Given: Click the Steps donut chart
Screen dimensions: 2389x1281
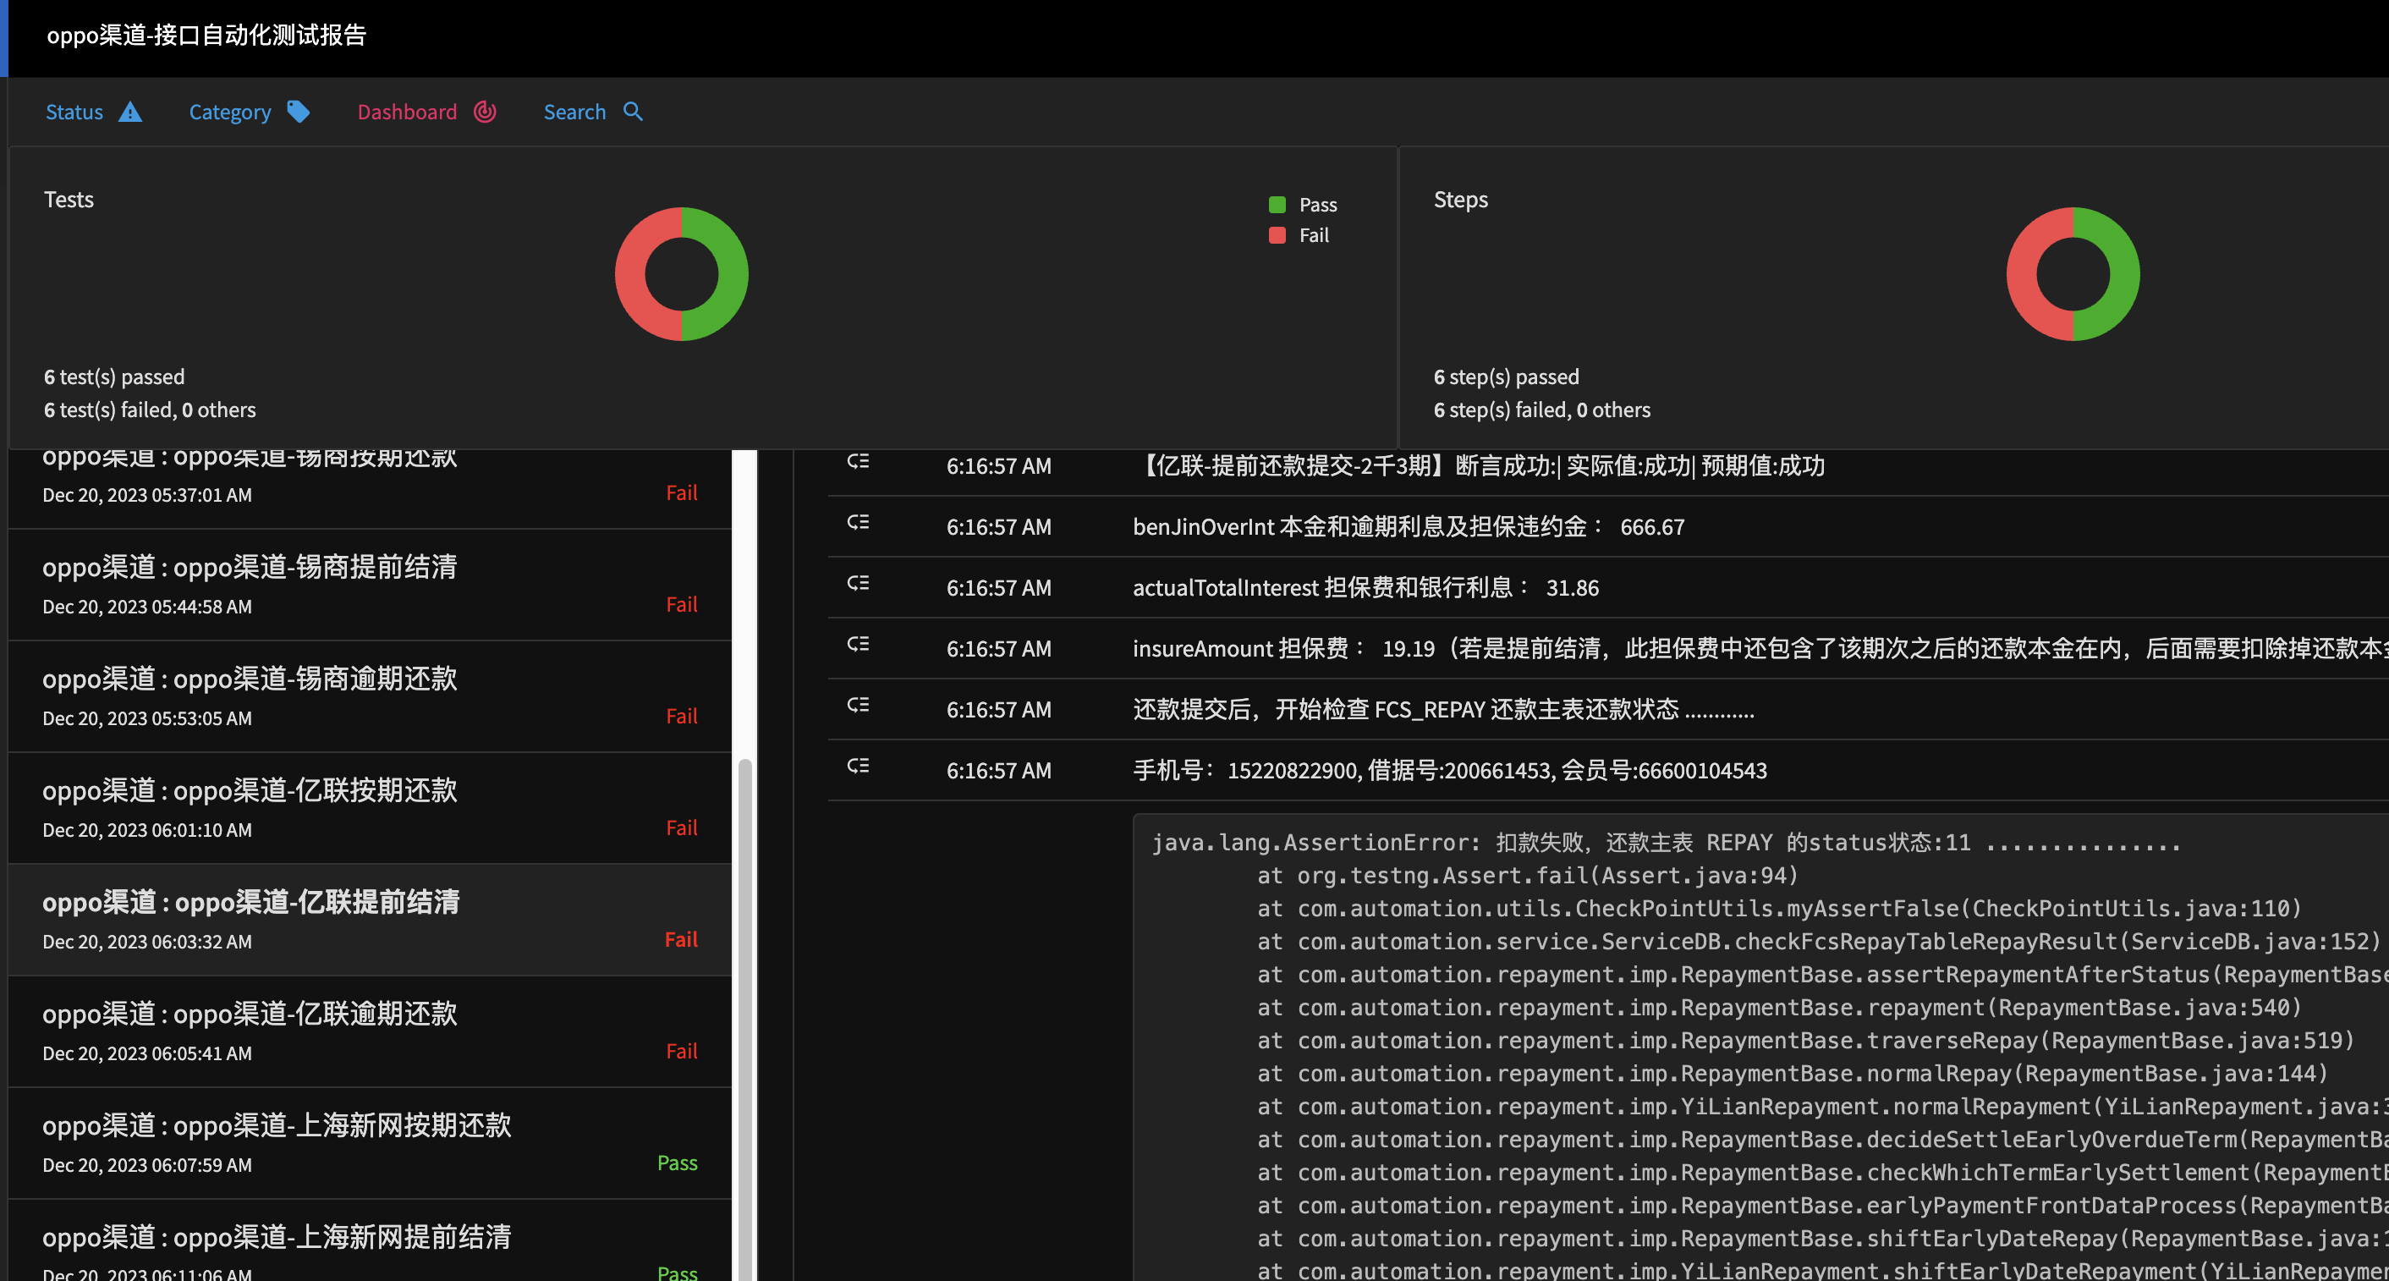Looking at the screenshot, I should [2073, 273].
